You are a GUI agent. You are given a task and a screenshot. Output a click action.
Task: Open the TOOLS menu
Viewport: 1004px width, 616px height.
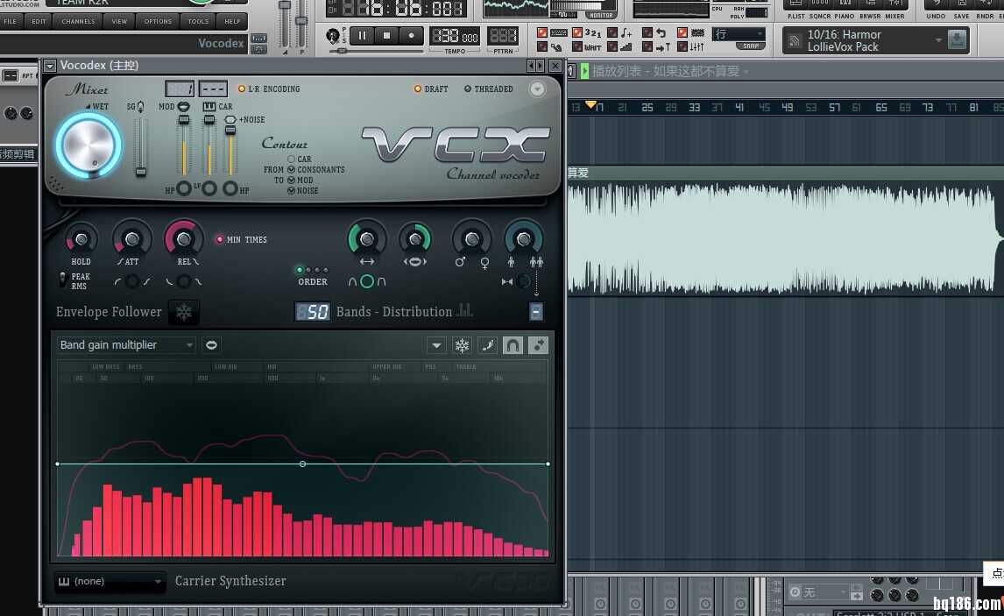(198, 21)
